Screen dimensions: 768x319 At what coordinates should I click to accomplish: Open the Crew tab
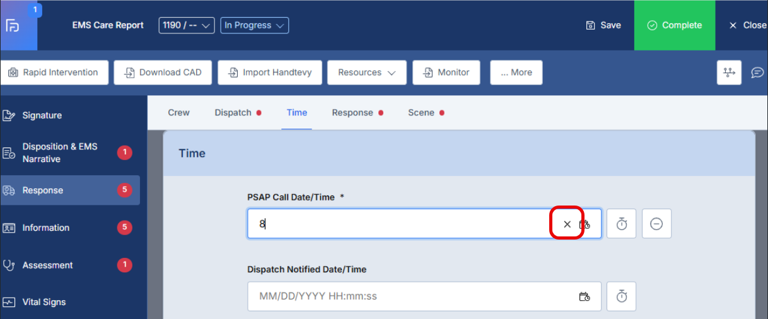(x=178, y=113)
